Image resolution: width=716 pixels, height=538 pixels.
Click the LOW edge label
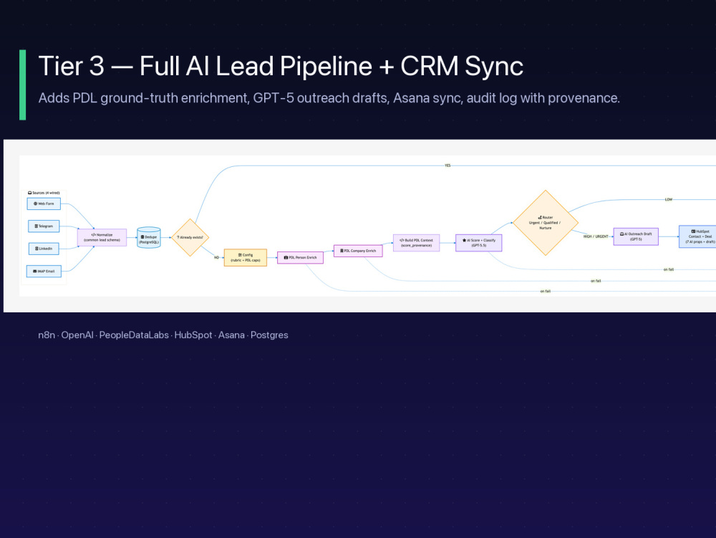click(669, 200)
